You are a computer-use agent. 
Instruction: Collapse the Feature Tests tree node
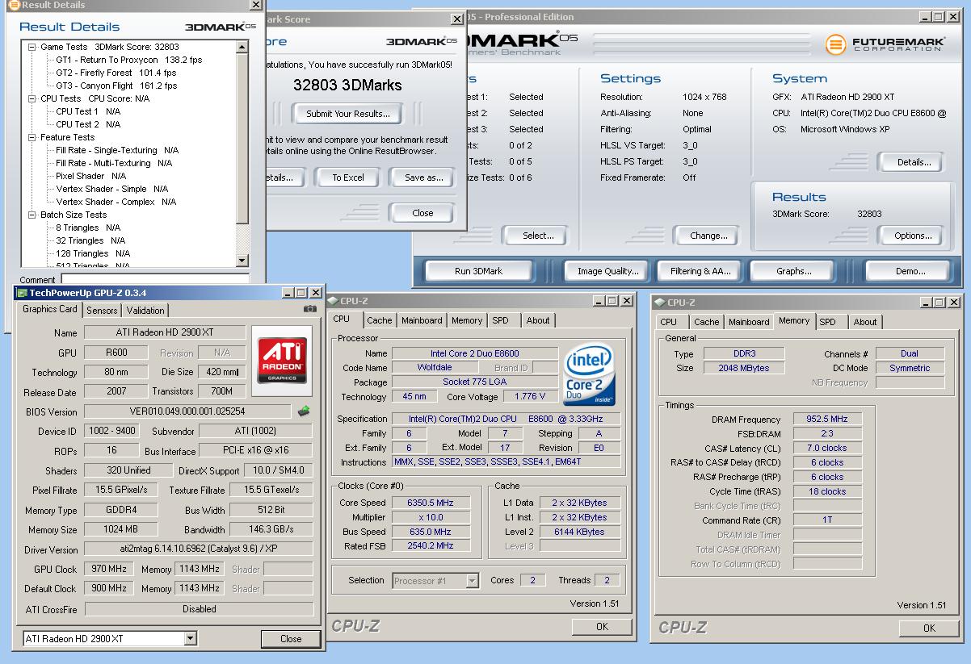tap(32, 137)
